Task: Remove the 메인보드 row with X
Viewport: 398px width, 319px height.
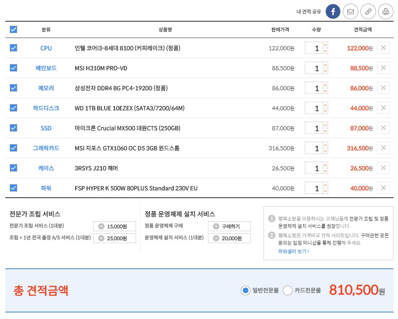Action: click(x=383, y=68)
